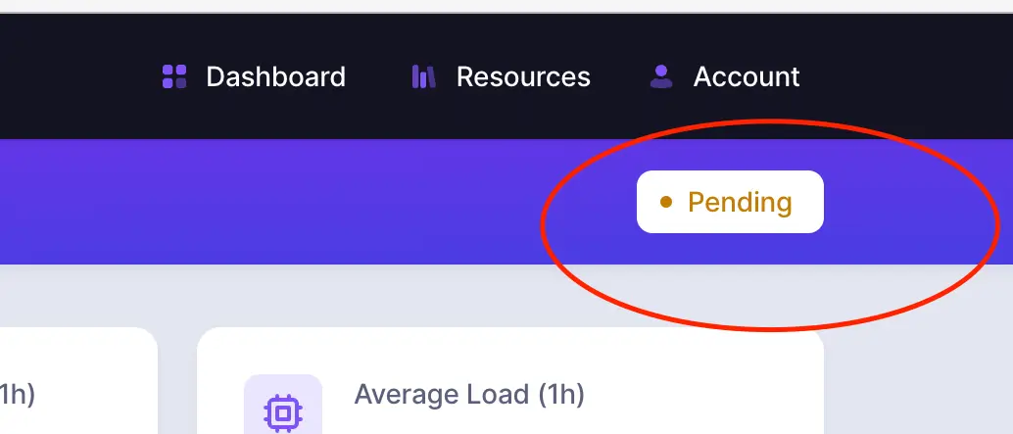Open the Resources navigation item

pyautogui.click(x=523, y=76)
